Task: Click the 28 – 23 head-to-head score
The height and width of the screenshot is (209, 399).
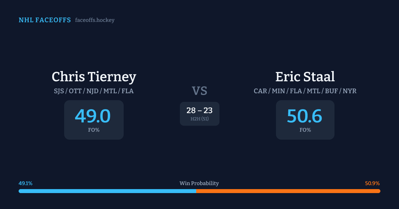Action: coord(199,110)
